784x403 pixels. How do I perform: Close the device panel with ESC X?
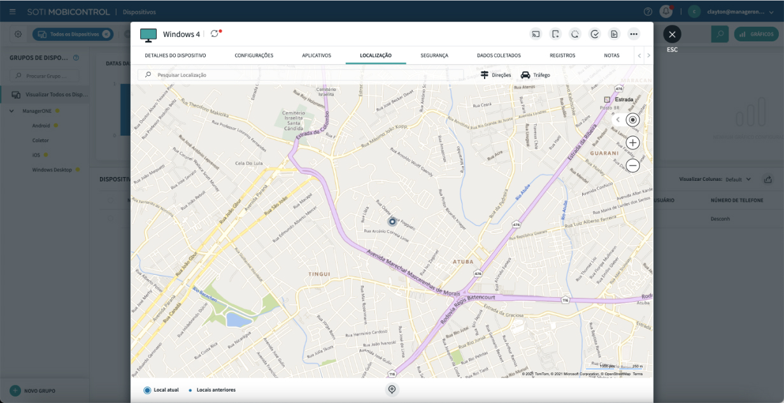pyautogui.click(x=672, y=34)
